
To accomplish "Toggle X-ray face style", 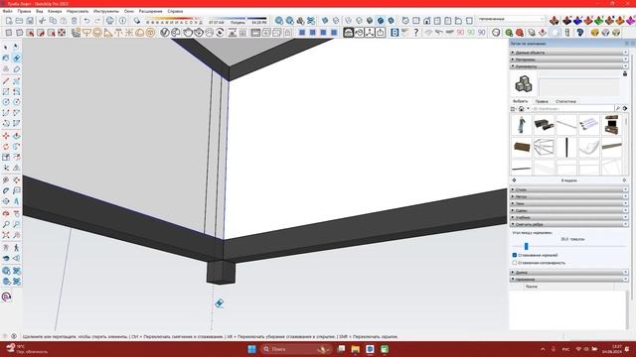I will pyautogui.click(x=325, y=21).
